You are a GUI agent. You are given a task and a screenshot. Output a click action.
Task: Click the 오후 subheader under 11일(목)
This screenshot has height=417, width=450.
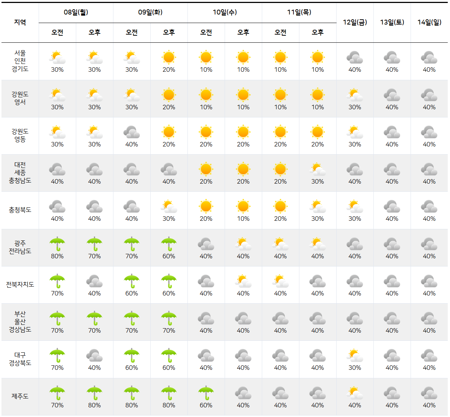click(318, 32)
